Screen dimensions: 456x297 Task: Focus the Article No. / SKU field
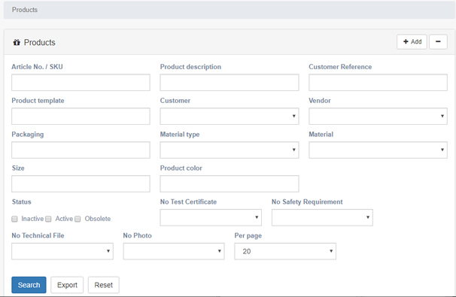pyautogui.click(x=81, y=82)
